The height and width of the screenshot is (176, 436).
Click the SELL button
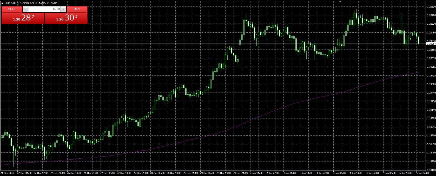click(12, 9)
